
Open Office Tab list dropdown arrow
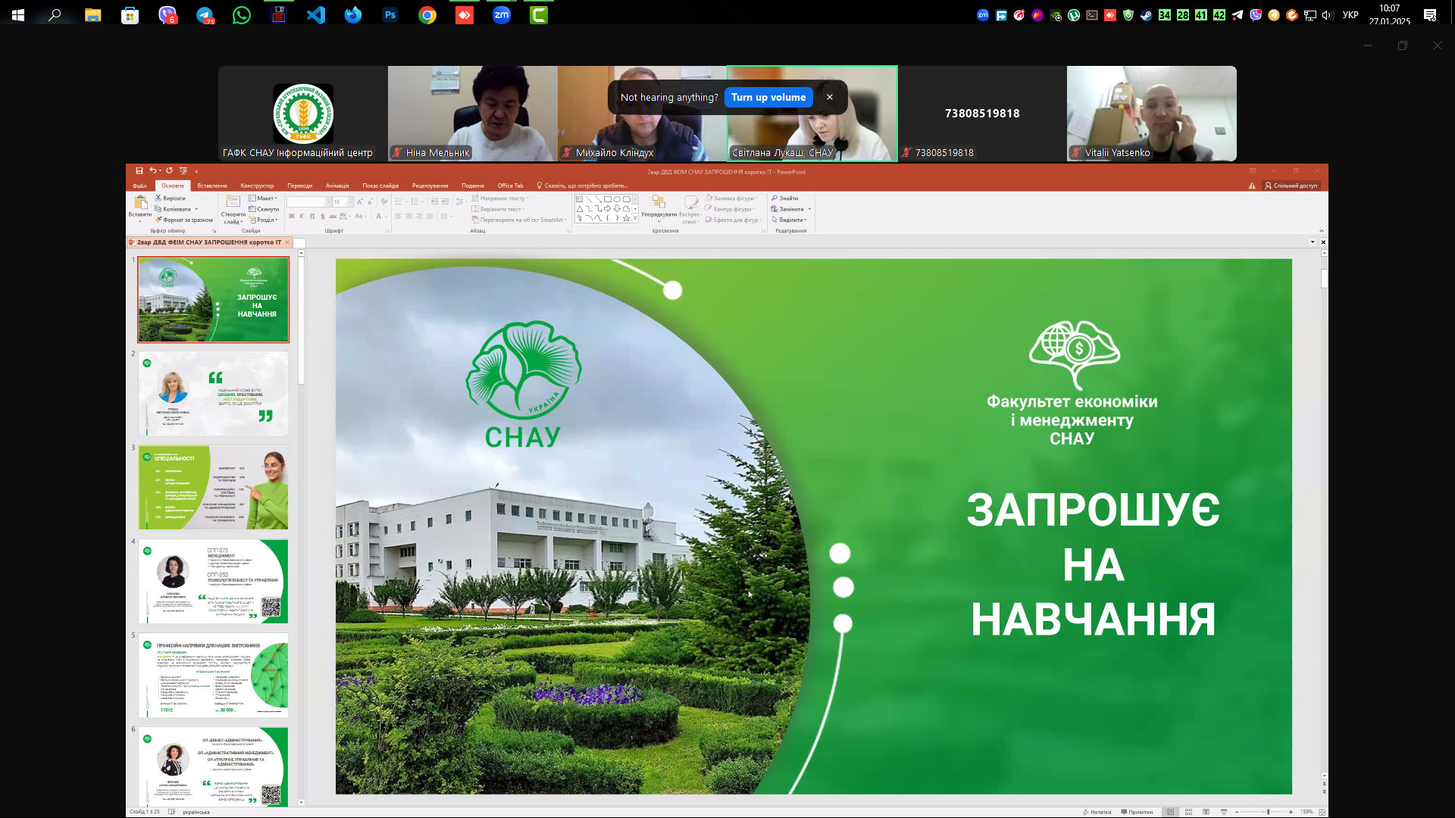[1313, 242]
